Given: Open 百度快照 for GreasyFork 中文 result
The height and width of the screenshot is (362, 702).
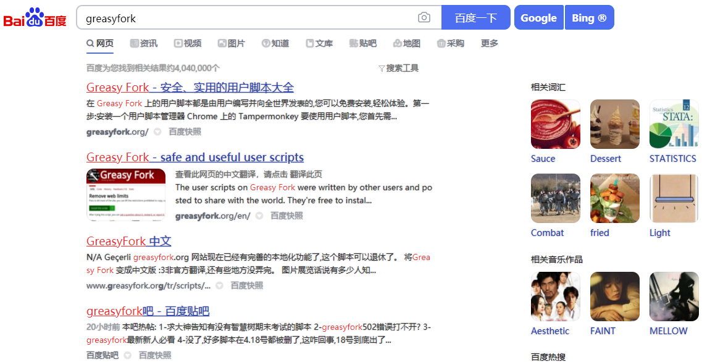Looking at the screenshot, I should [x=247, y=286].
